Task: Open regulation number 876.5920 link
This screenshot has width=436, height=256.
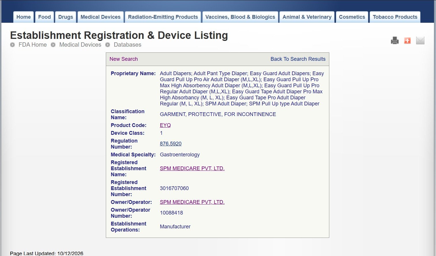Action: [171, 144]
